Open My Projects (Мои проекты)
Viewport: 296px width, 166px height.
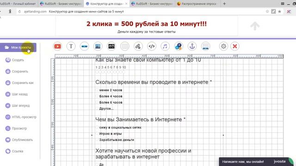click(x=18, y=47)
